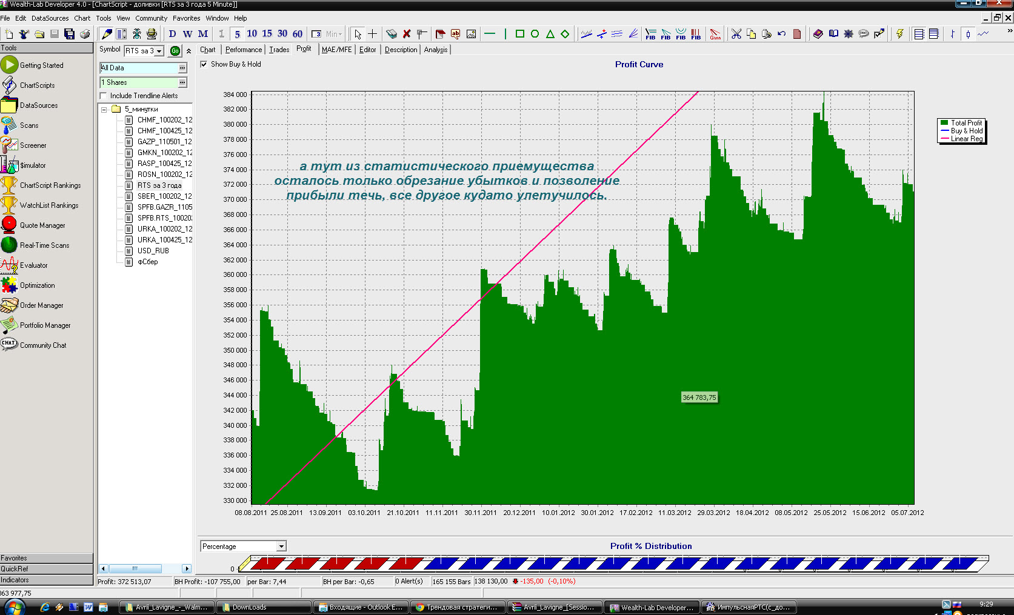Open the Editor tab

point(368,50)
